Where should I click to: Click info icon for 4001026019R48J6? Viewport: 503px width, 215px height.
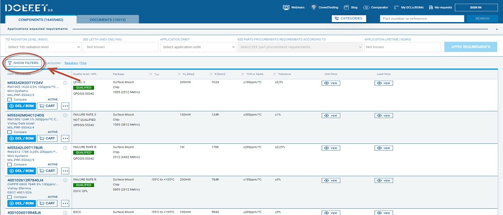click(65, 213)
